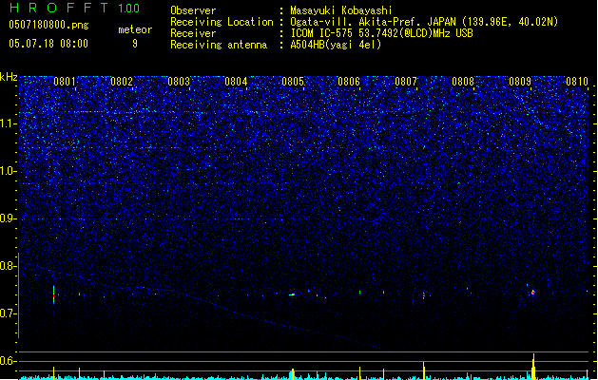598x380 pixels.
Task: Click the 0806 time marker
Action: [349, 82]
